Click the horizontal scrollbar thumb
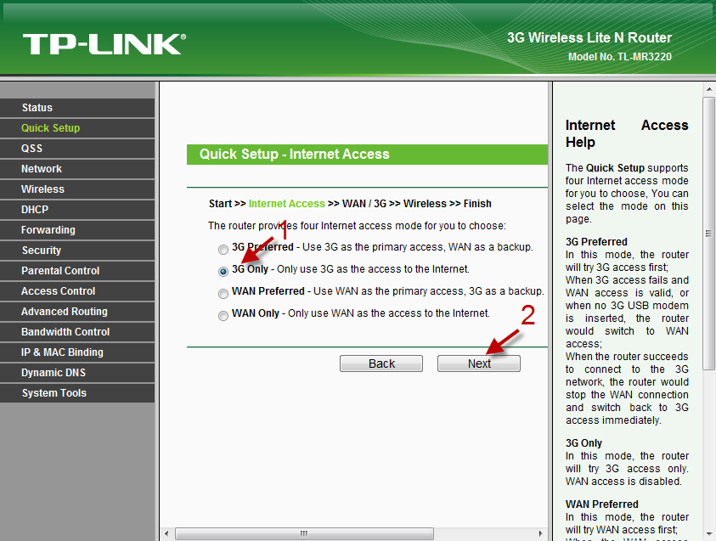The width and height of the screenshot is (716, 541). (x=304, y=533)
